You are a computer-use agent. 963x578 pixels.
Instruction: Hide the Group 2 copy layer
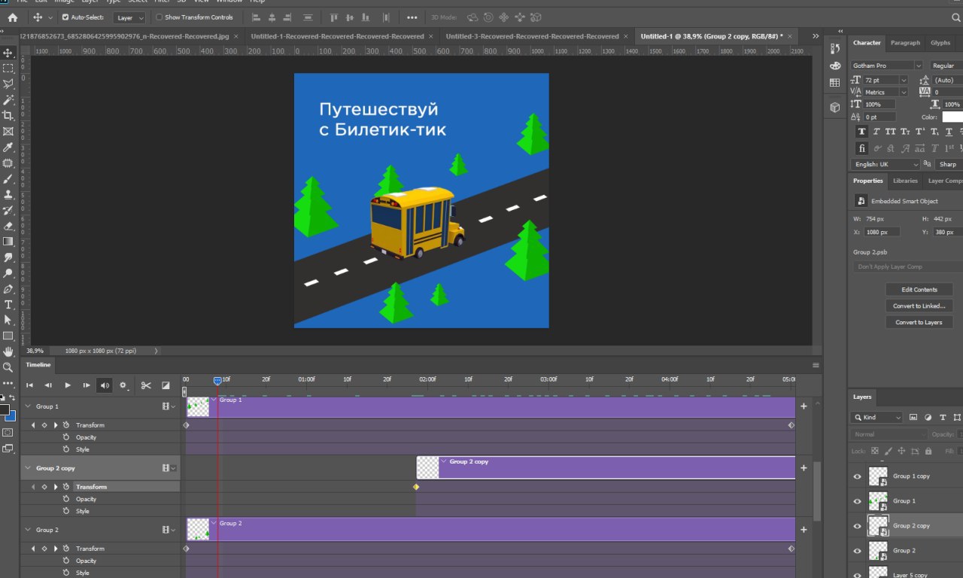857,526
